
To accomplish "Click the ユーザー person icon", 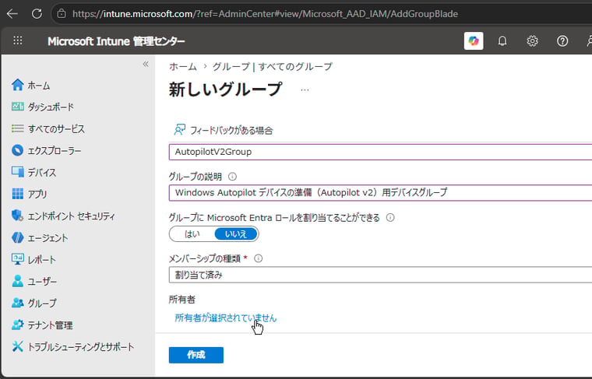I will click(17, 281).
